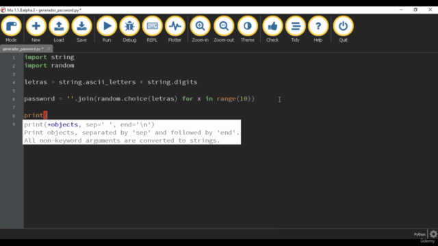The height and width of the screenshot is (246, 438).
Task: Open the Help documentation
Action: click(318, 29)
